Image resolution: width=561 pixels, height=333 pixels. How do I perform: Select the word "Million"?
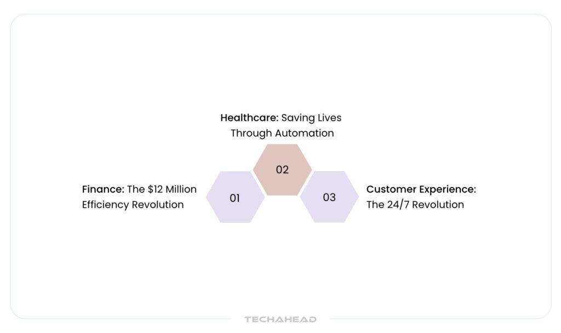[182, 189]
